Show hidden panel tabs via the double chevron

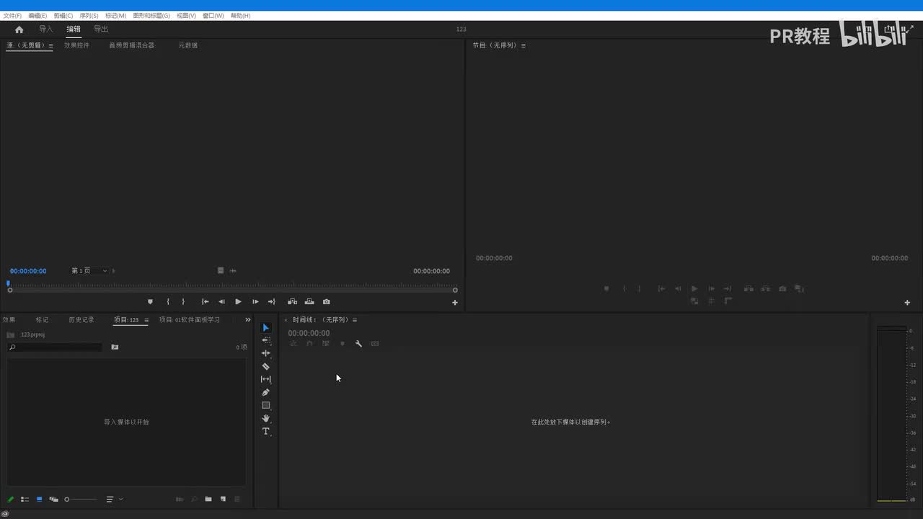point(248,320)
